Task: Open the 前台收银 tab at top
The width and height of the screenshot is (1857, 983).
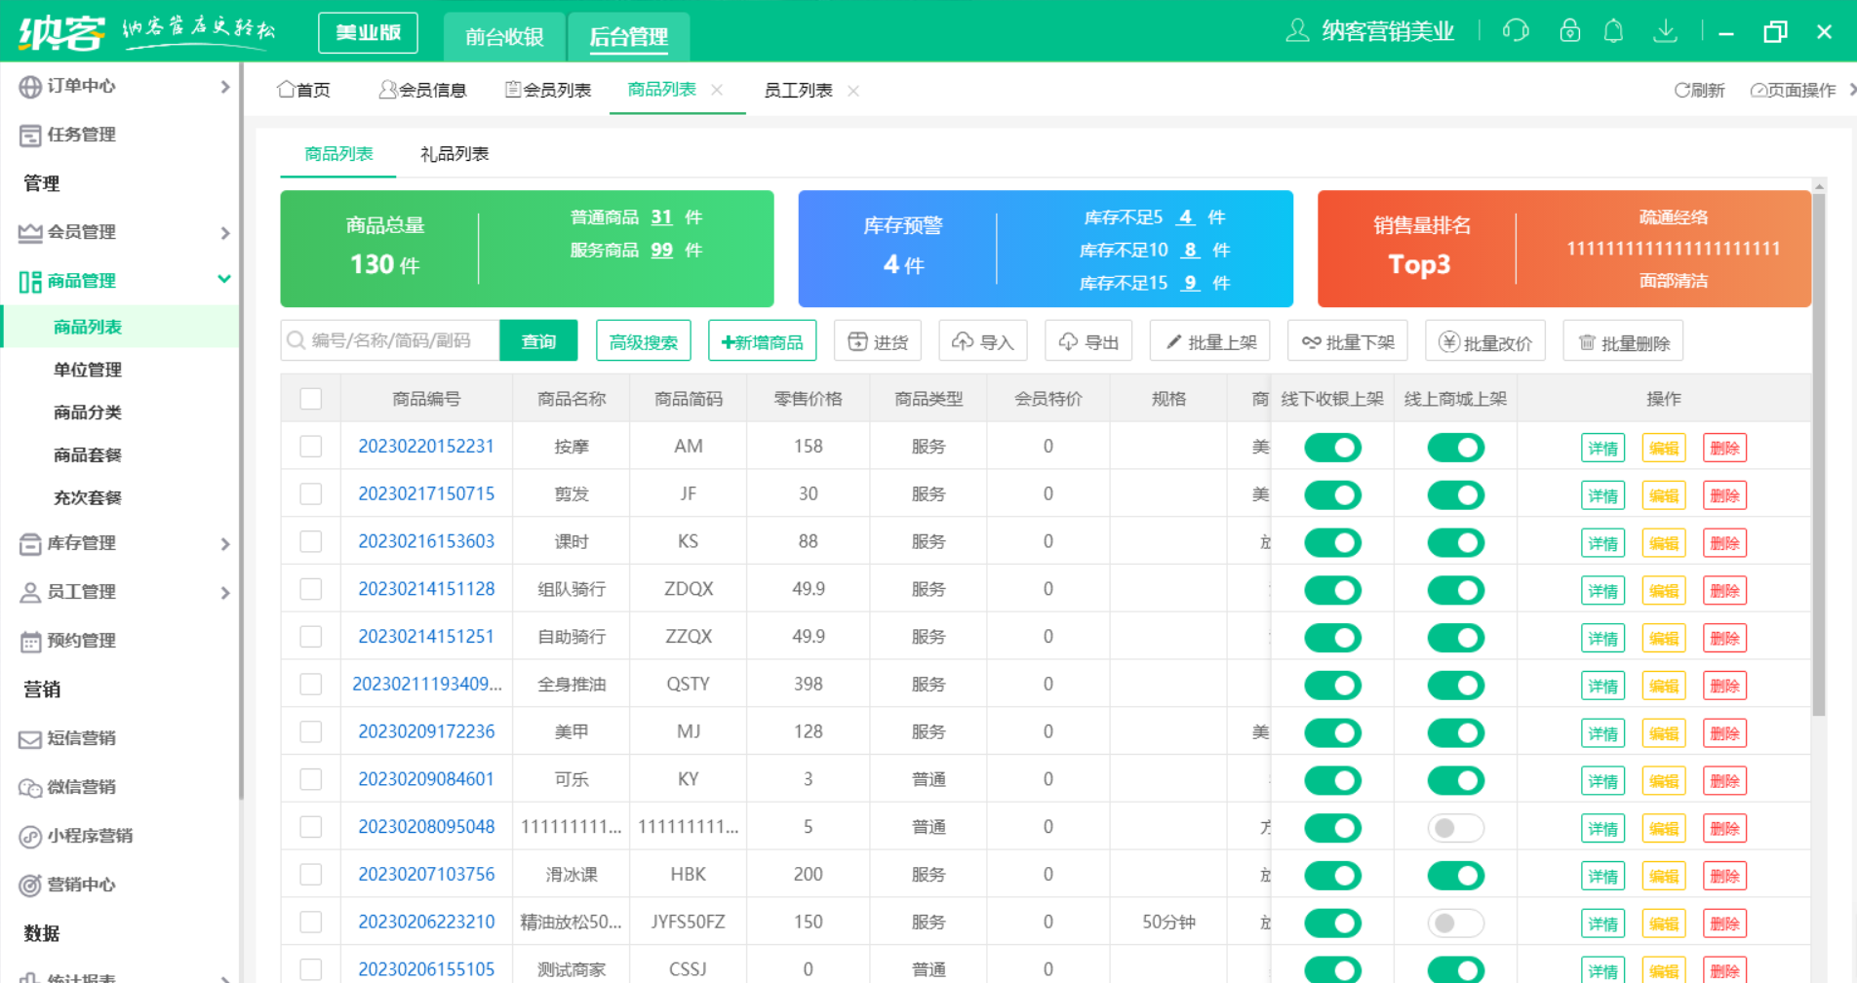Action: (x=503, y=36)
